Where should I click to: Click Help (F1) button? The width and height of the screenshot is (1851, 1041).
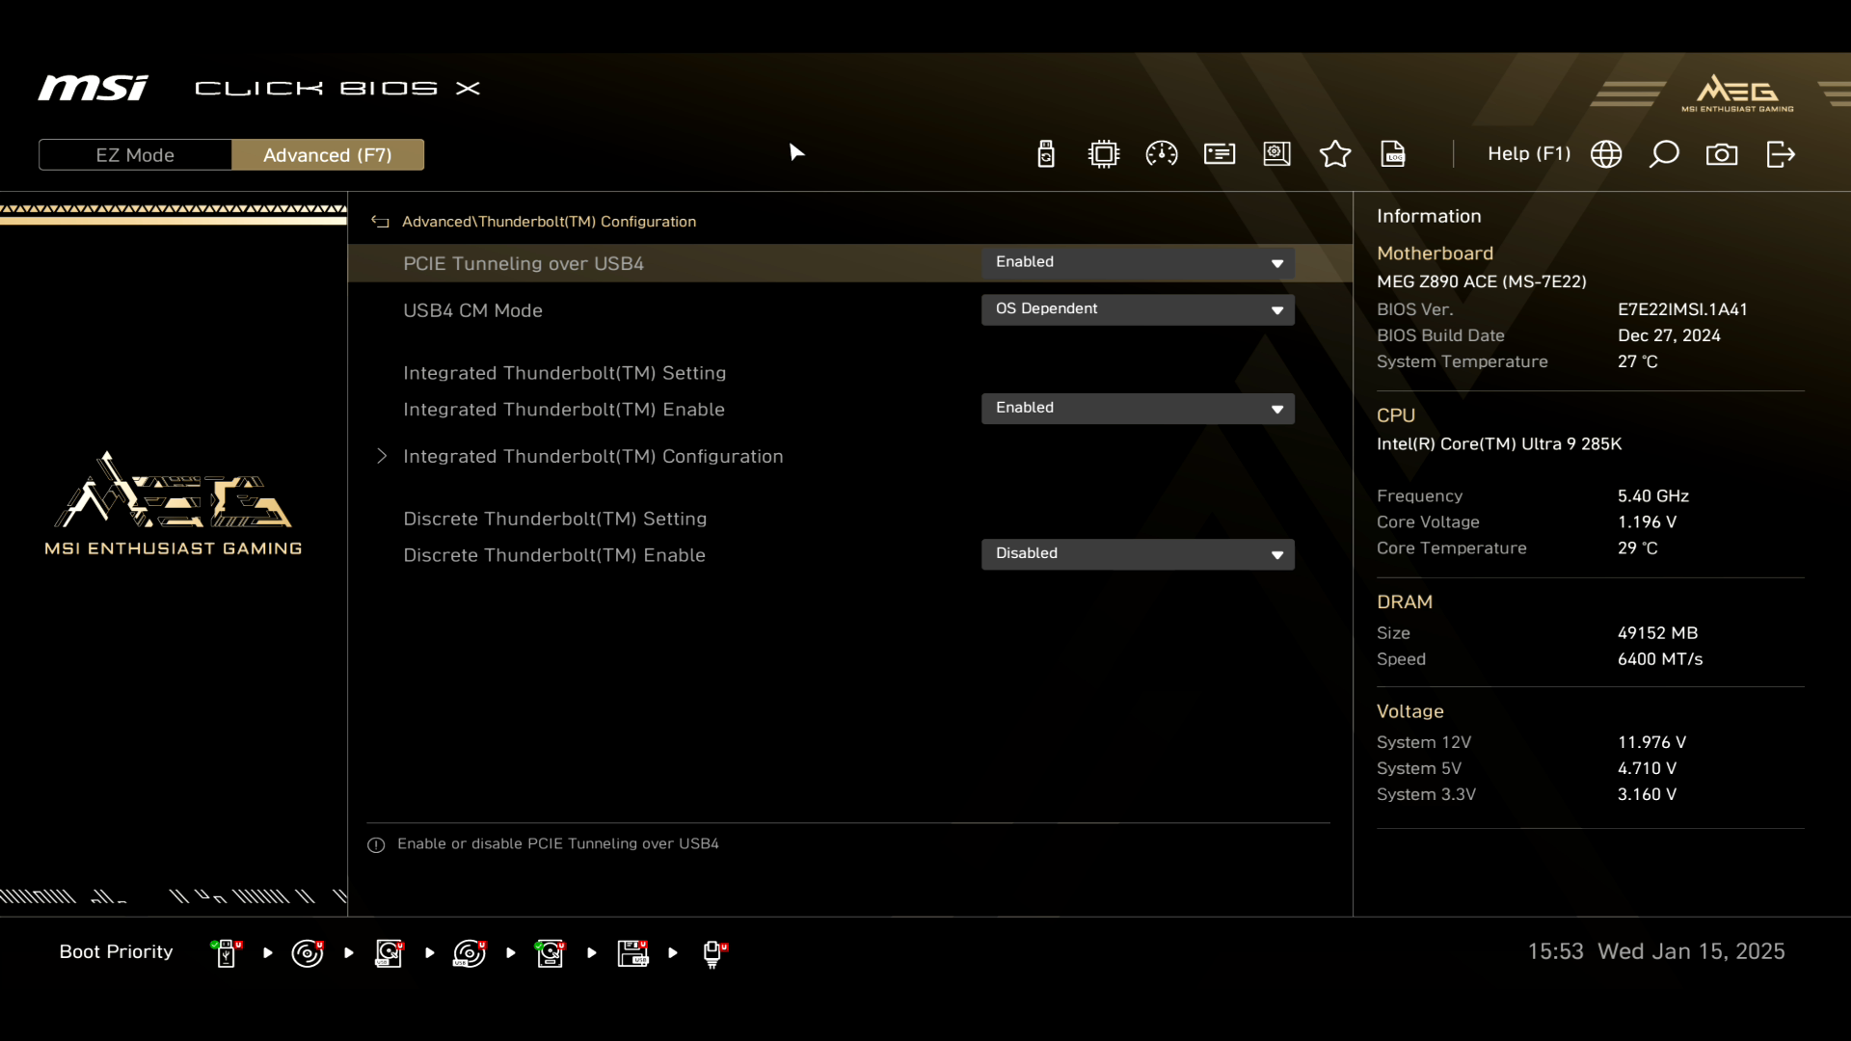(1528, 154)
